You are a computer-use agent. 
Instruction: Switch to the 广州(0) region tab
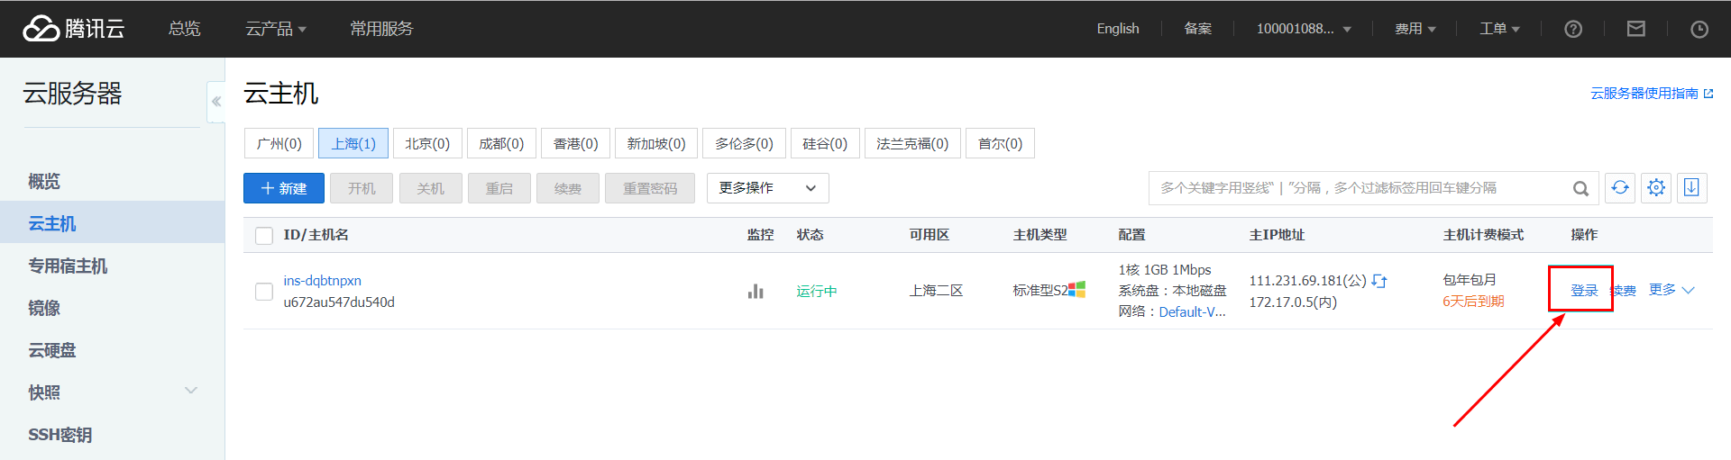click(279, 143)
